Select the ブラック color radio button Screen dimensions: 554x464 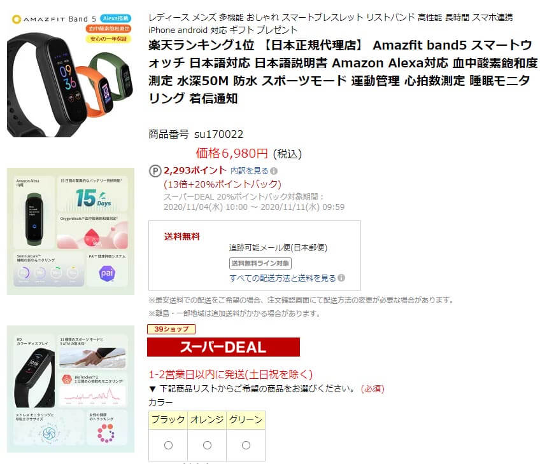click(168, 446)
